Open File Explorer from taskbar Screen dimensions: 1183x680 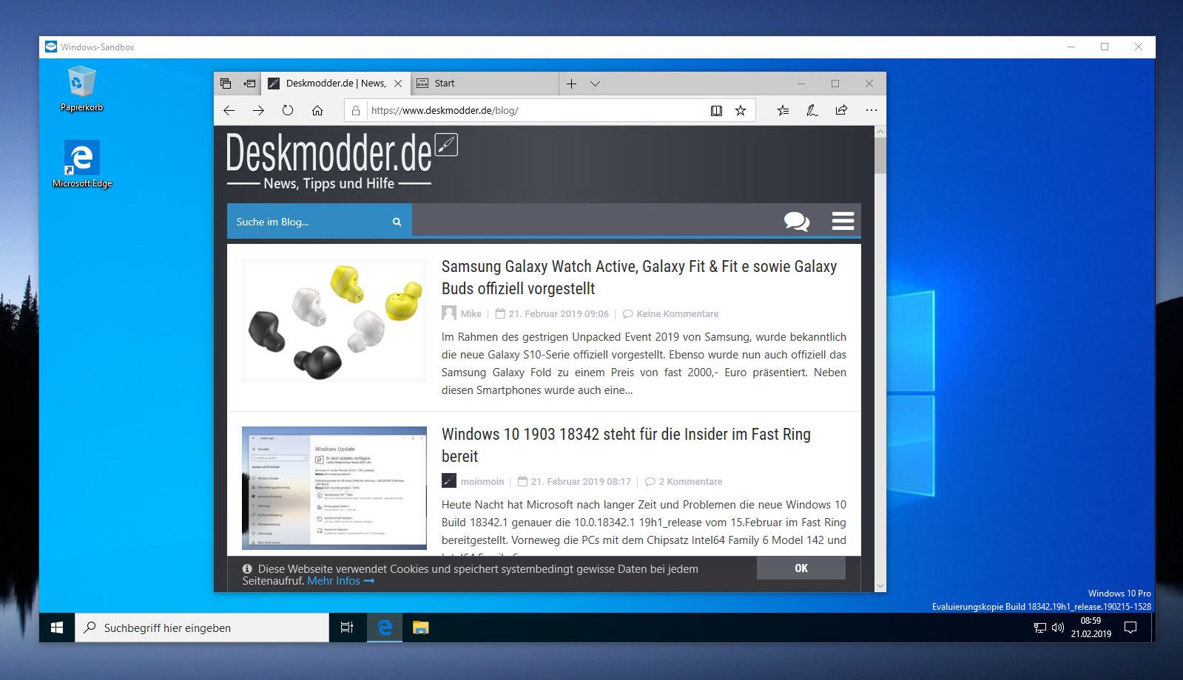[x=420, y=628]
